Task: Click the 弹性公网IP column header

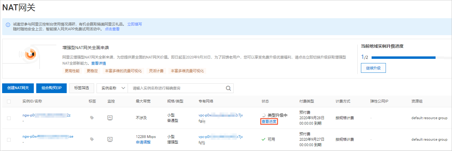Action: [x=380, y=101]
